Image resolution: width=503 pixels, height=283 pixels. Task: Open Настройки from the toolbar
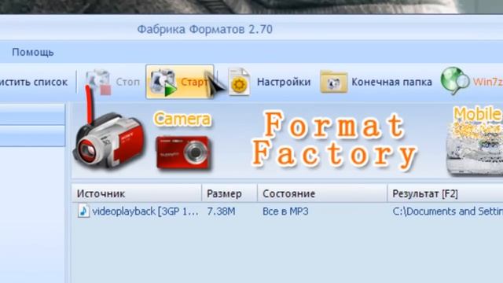click(270, 82)
